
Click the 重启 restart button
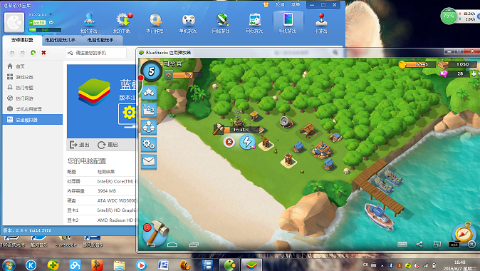tap(108, 145)
